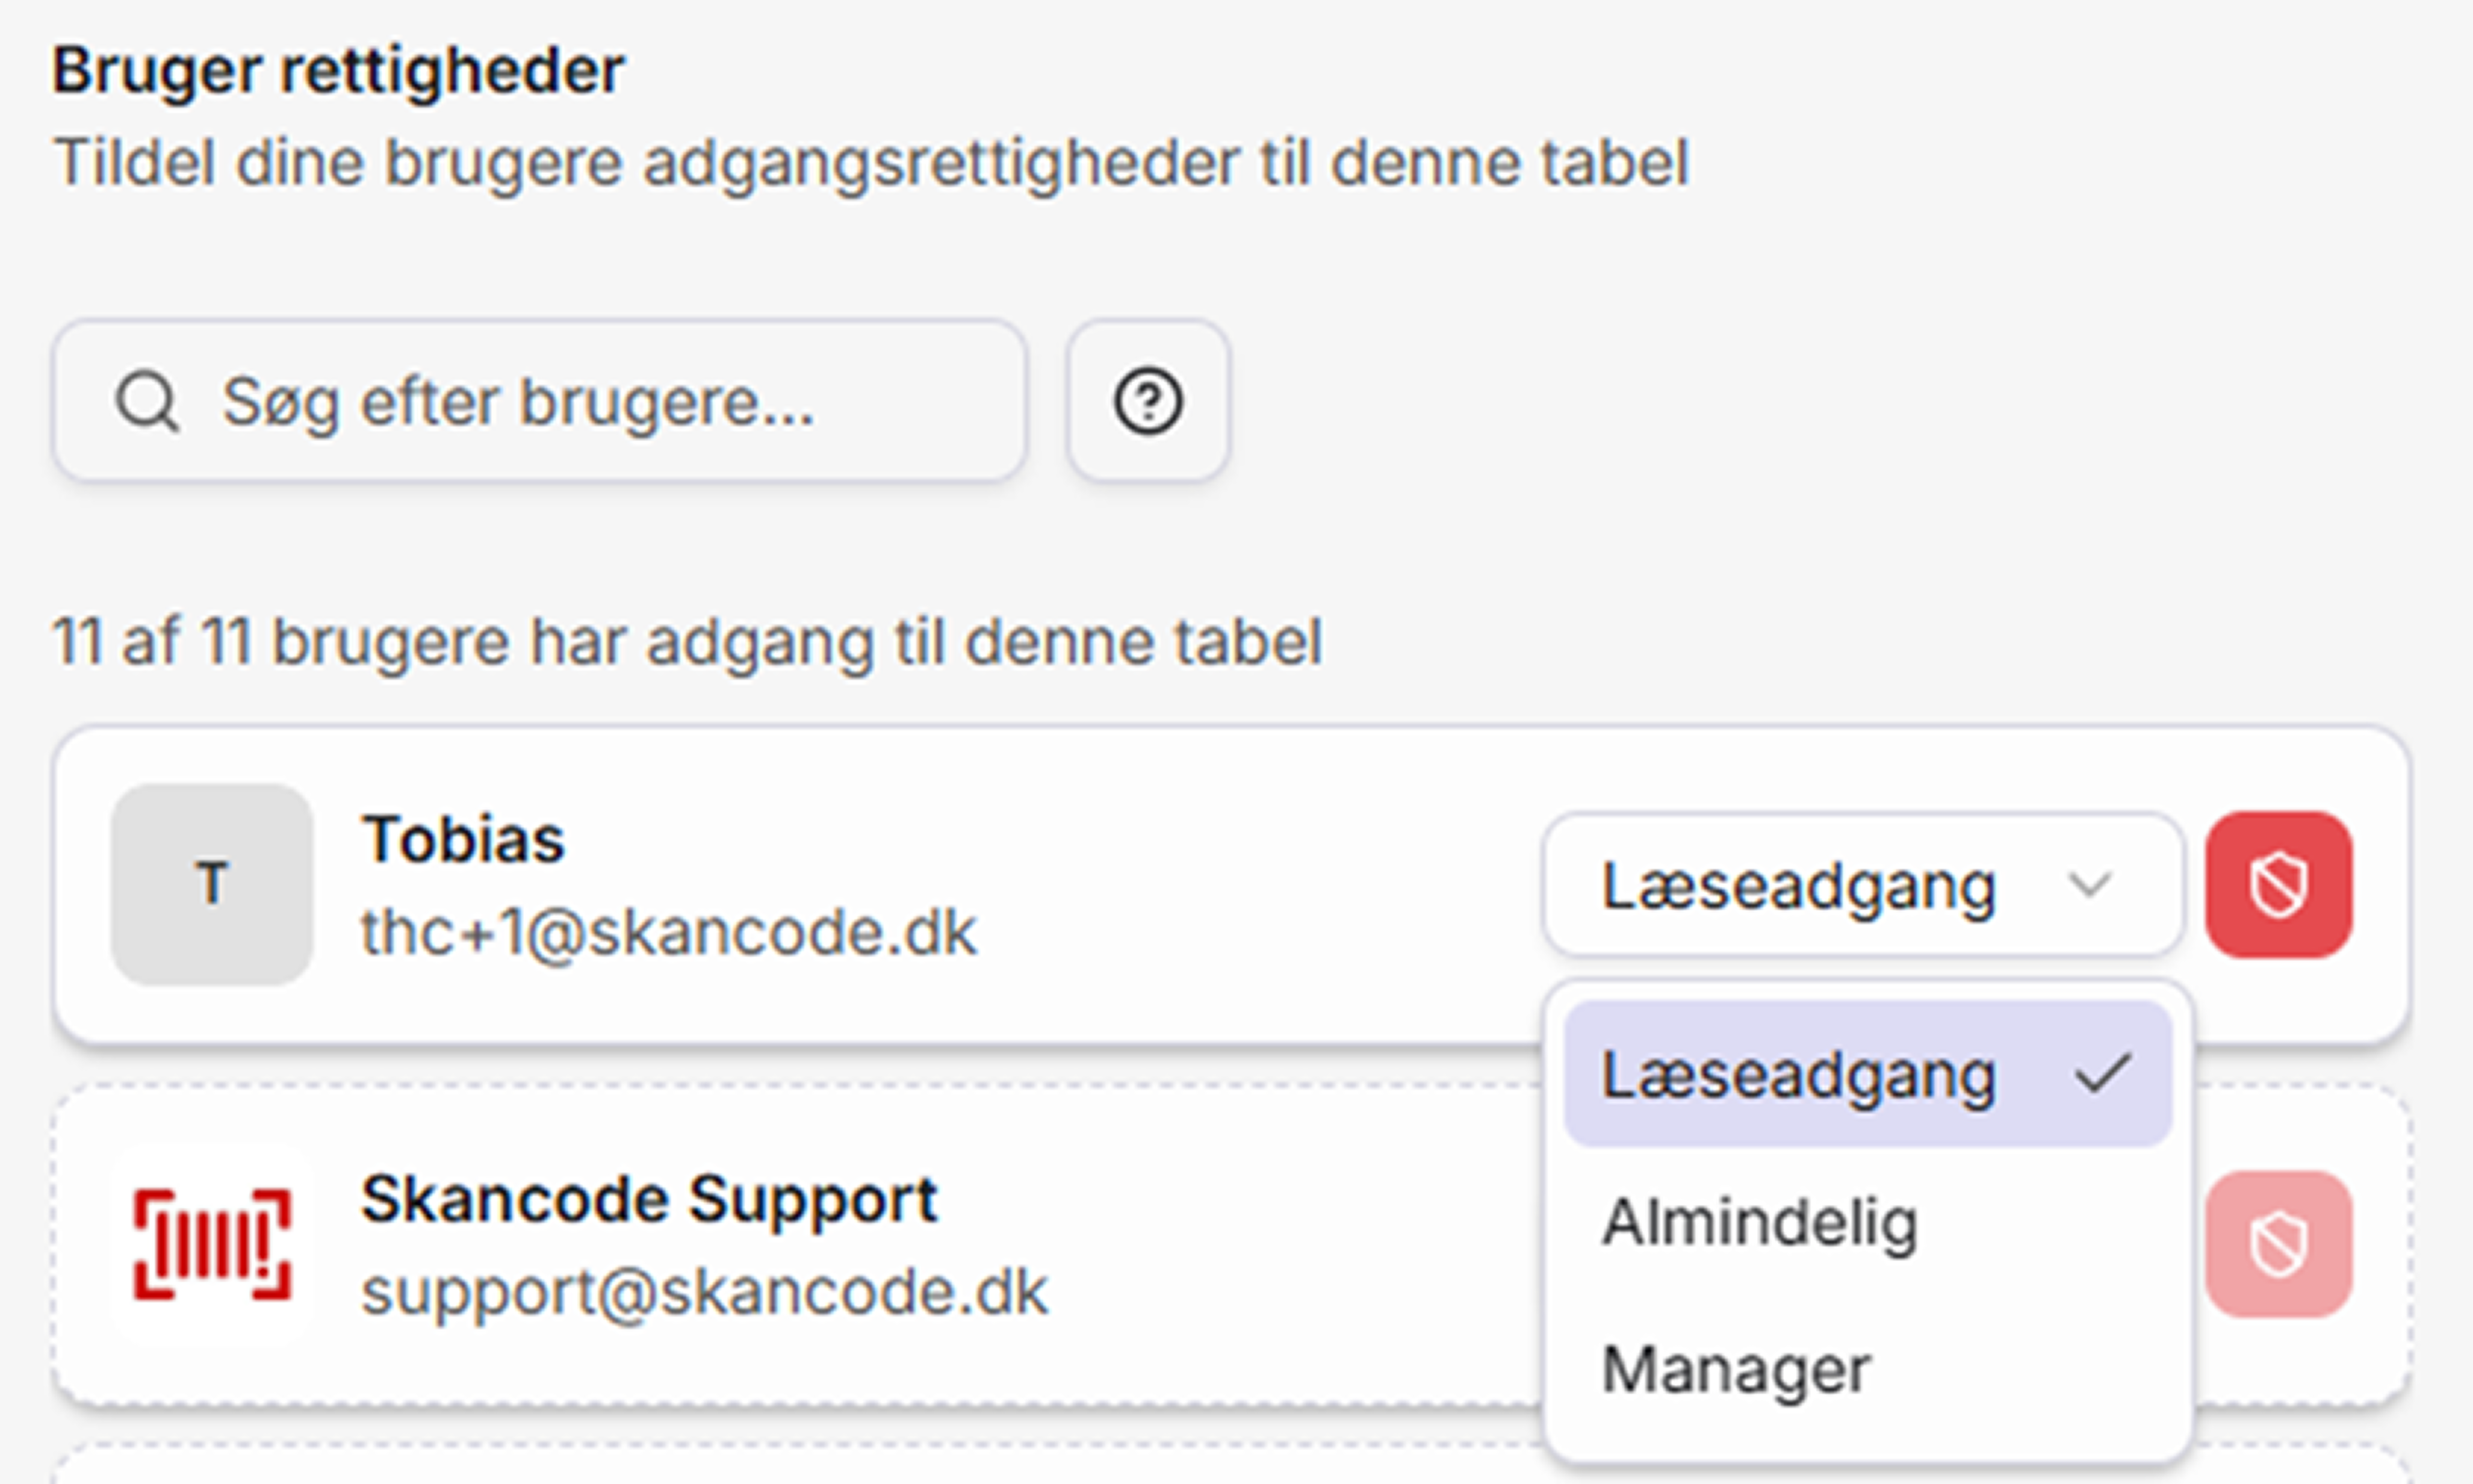This screenshot has height=1484, width=2473.
Task: Click the "Bruger rettigheder" heading
Action: 338,70
